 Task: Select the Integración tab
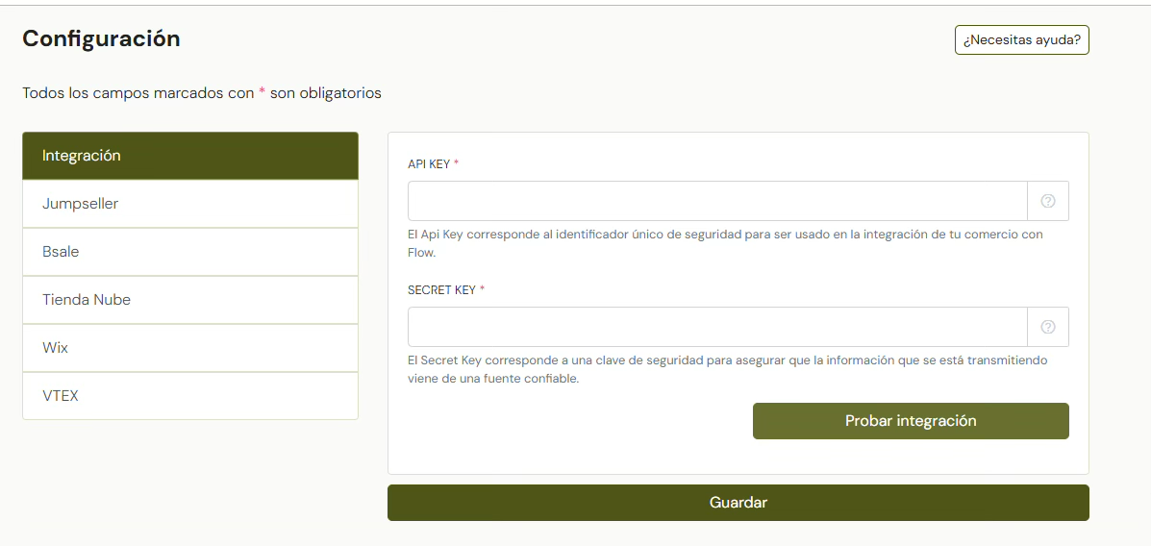(190, 156)
